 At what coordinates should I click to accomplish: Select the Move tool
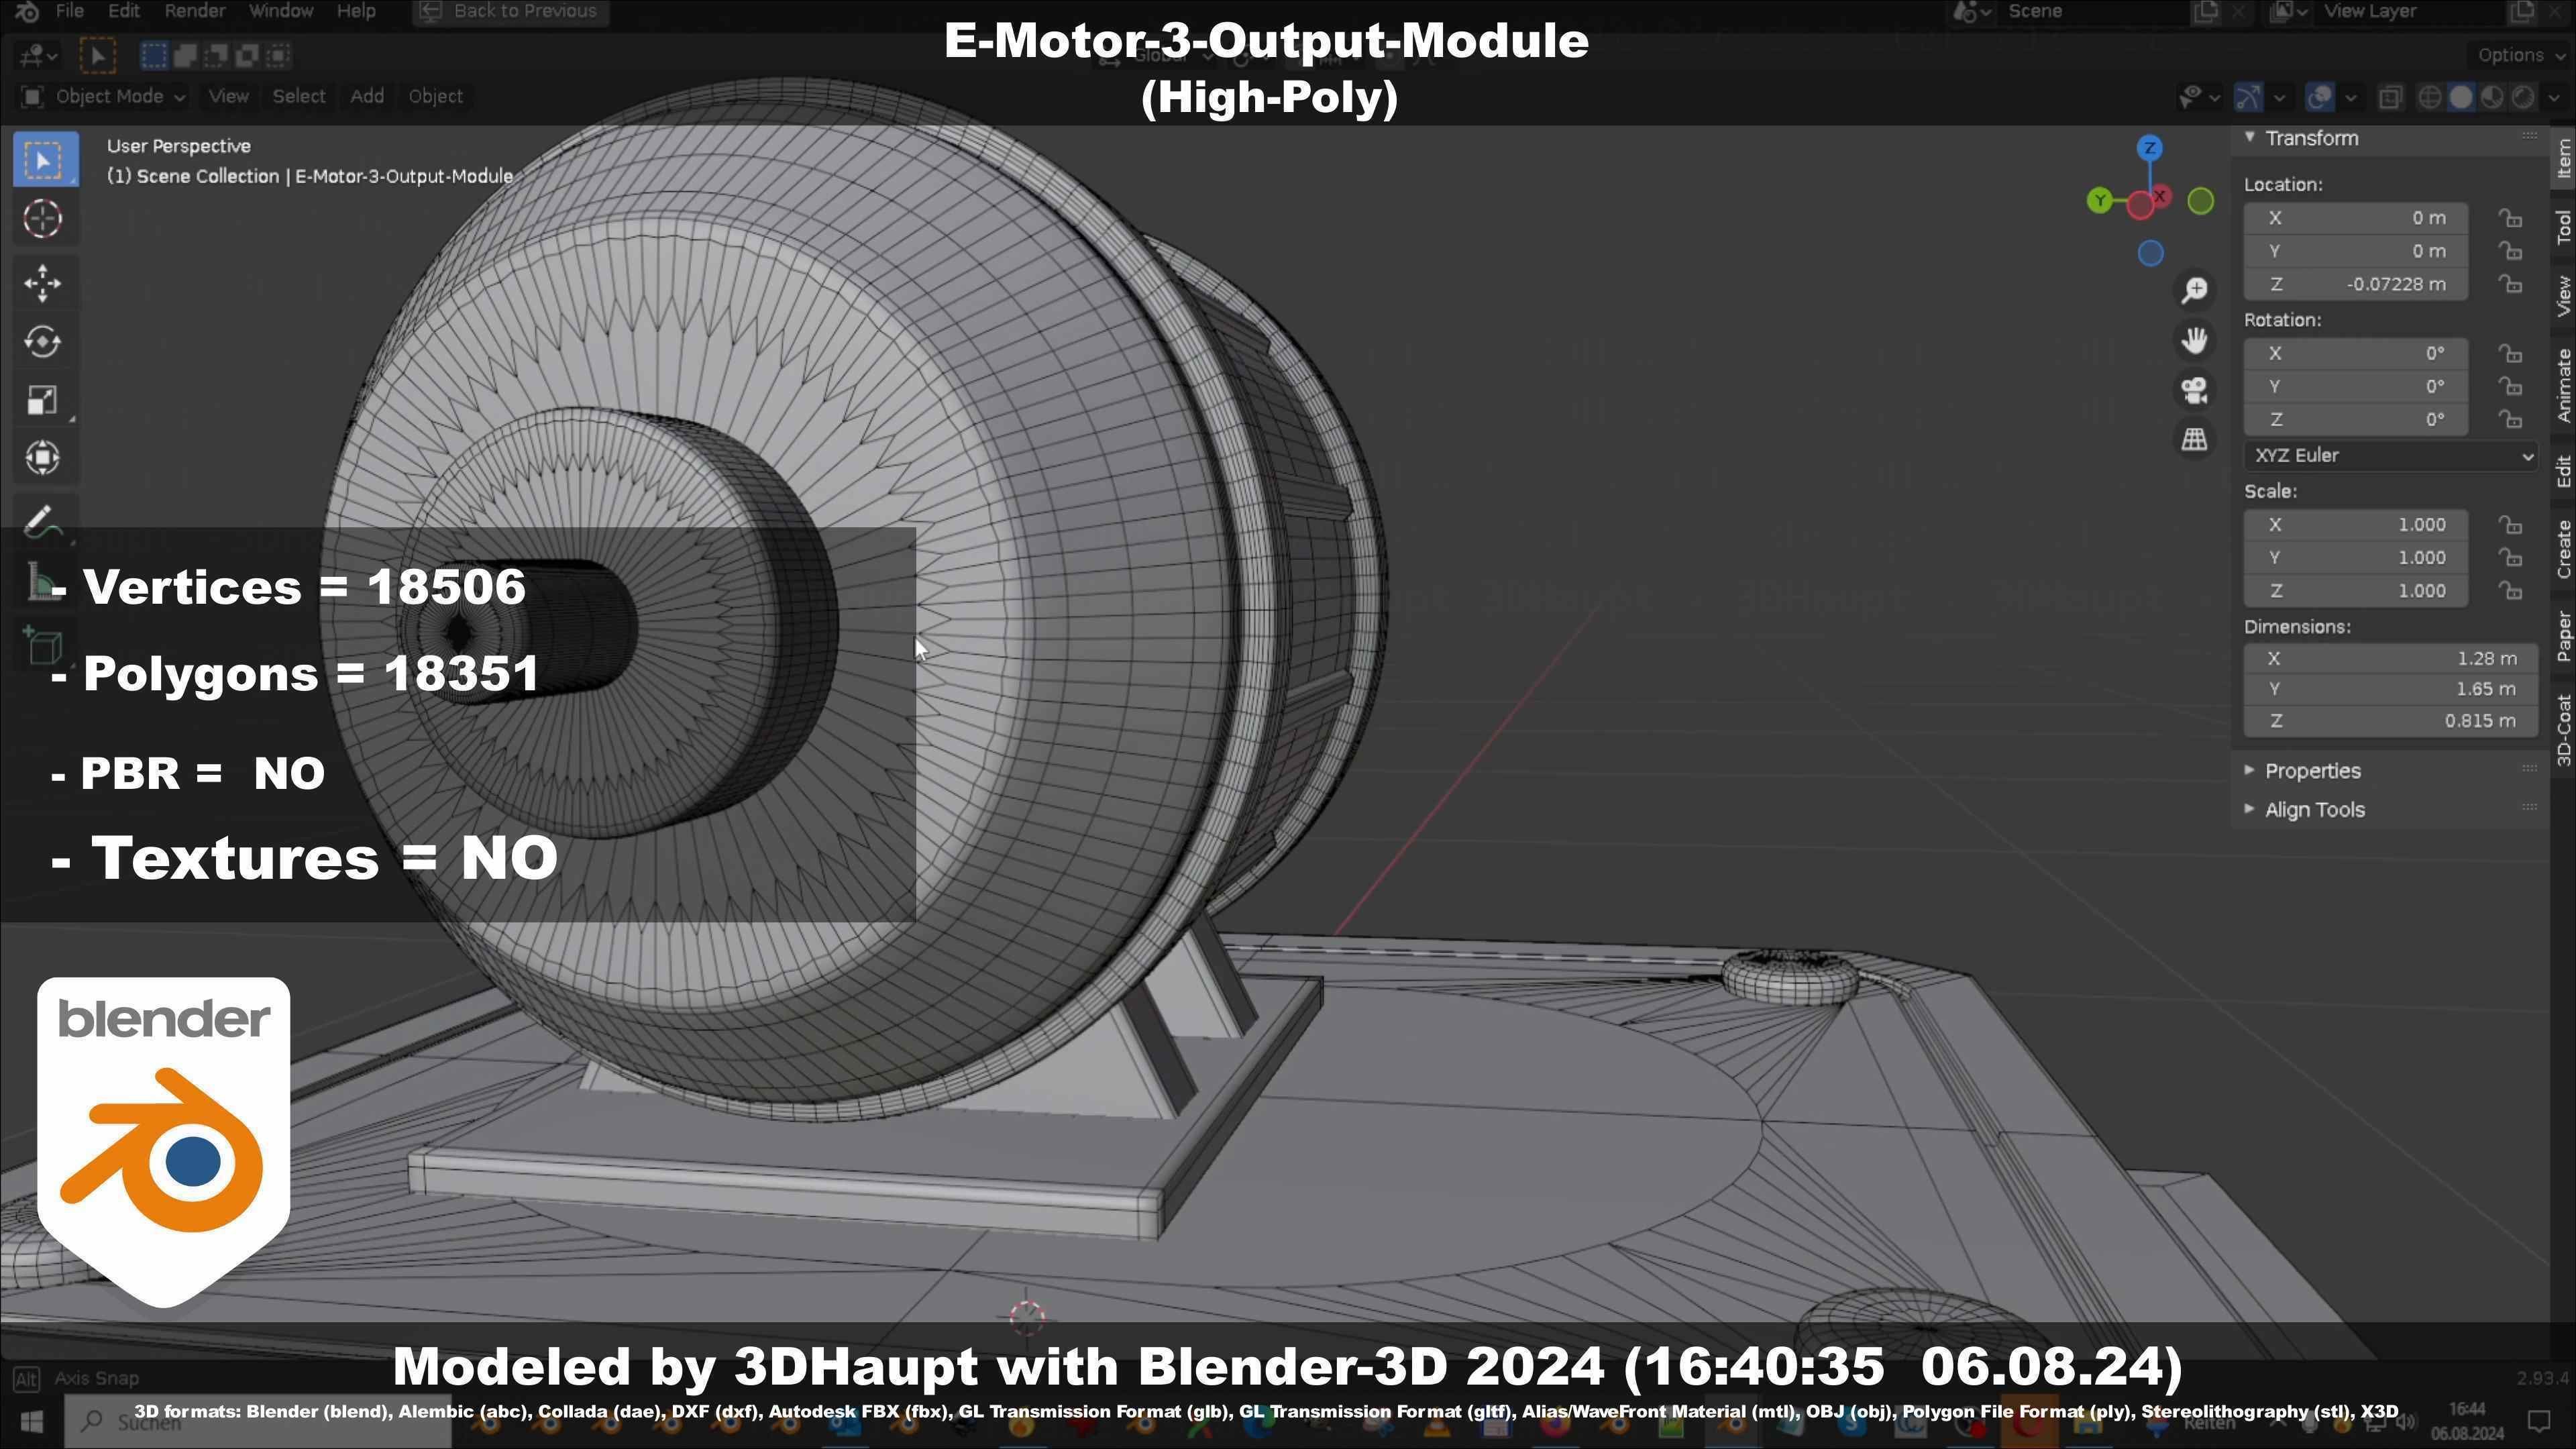pyautogui.click(x=42, y=283)
